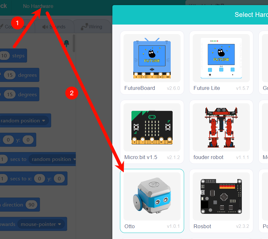The width and height of the screenshot is (268, 239).
Task: Expand random position dropdown in go-to block
Action: 24,121
